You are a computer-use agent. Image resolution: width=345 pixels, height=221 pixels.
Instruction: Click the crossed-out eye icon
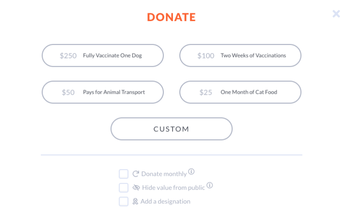coord(136,187)
